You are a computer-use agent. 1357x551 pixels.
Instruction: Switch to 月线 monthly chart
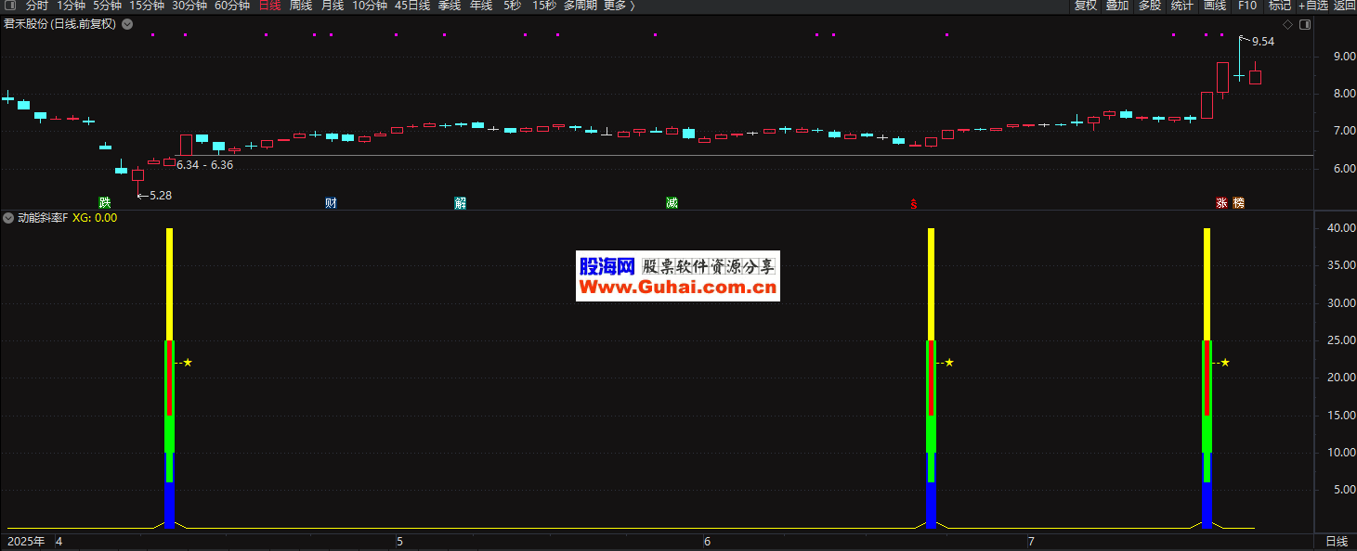333,6
